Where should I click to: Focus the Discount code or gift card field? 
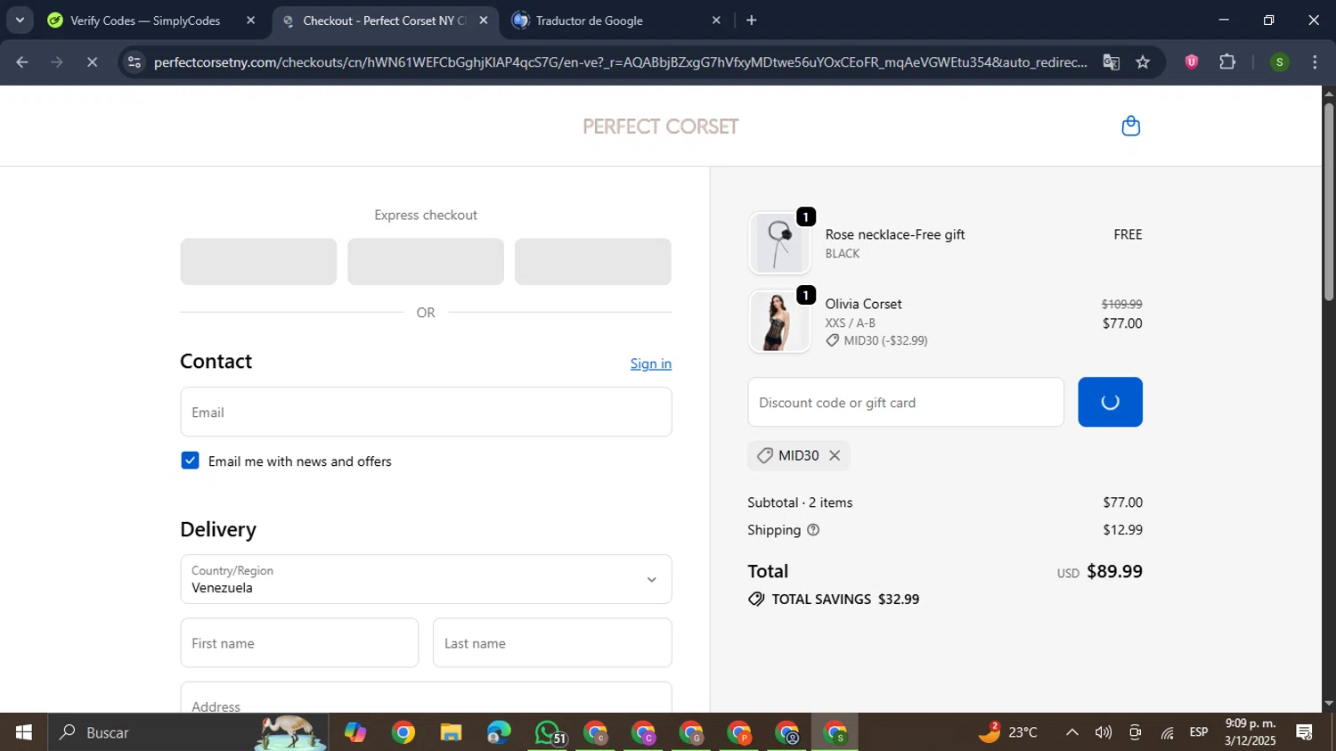[x=906, y=402]
